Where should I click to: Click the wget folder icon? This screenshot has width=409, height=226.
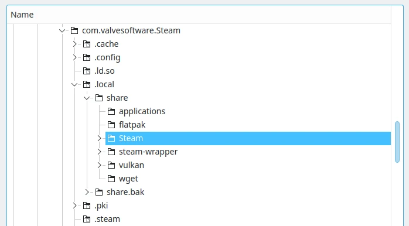[111, 179]
